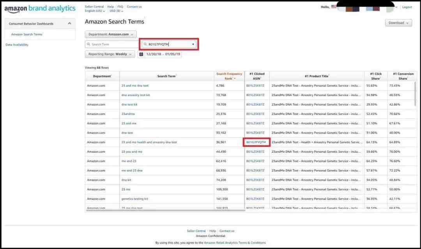Open search term 'me and 23 dna'

click(x=132, y=171)
